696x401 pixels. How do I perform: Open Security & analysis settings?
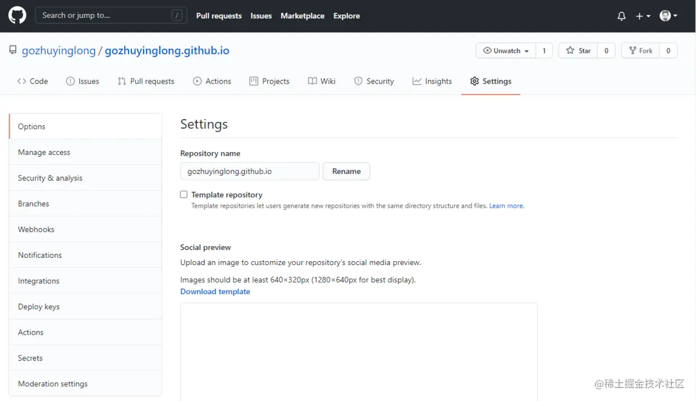(85, 178)
